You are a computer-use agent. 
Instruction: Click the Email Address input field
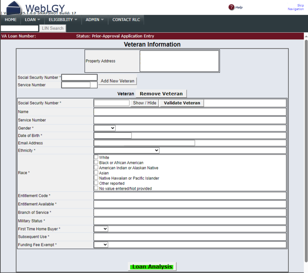144,143
